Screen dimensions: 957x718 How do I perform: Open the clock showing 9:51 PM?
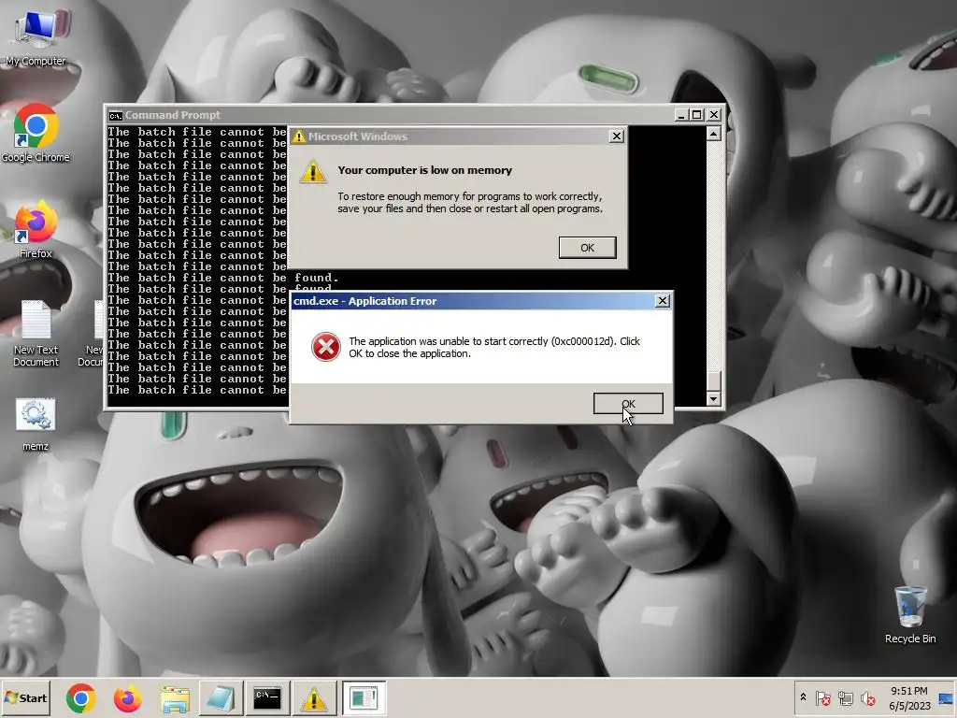tap(908, 697)
